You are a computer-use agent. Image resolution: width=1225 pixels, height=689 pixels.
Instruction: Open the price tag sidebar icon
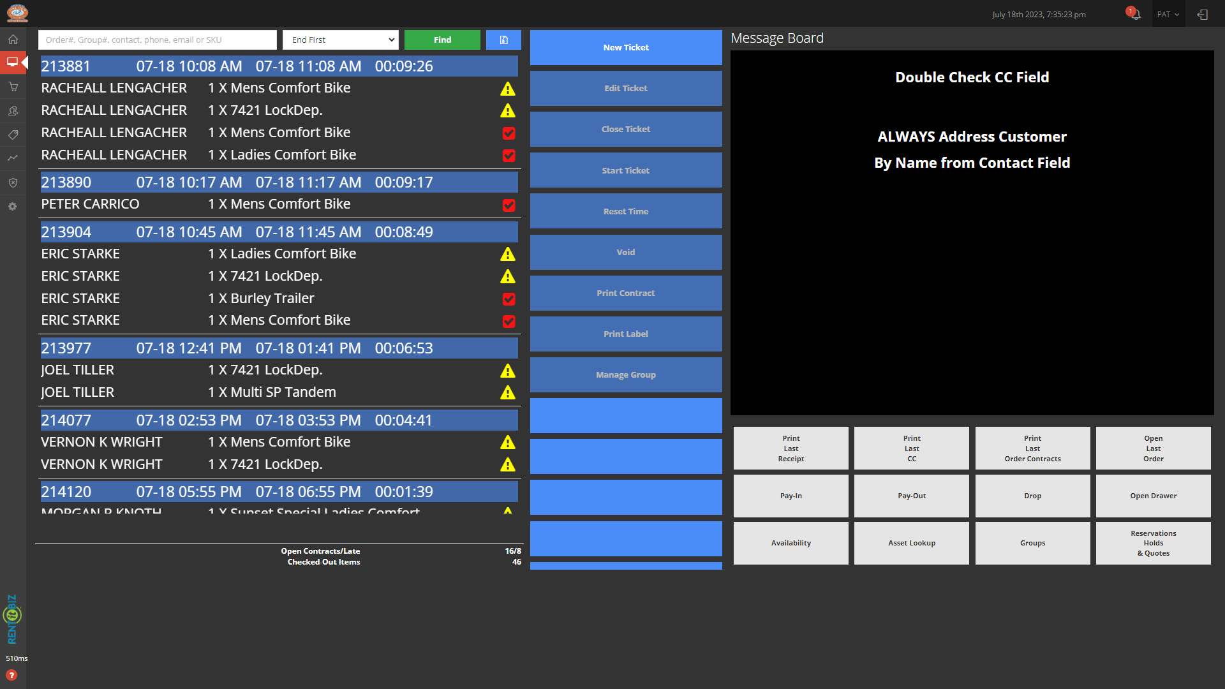13,135
